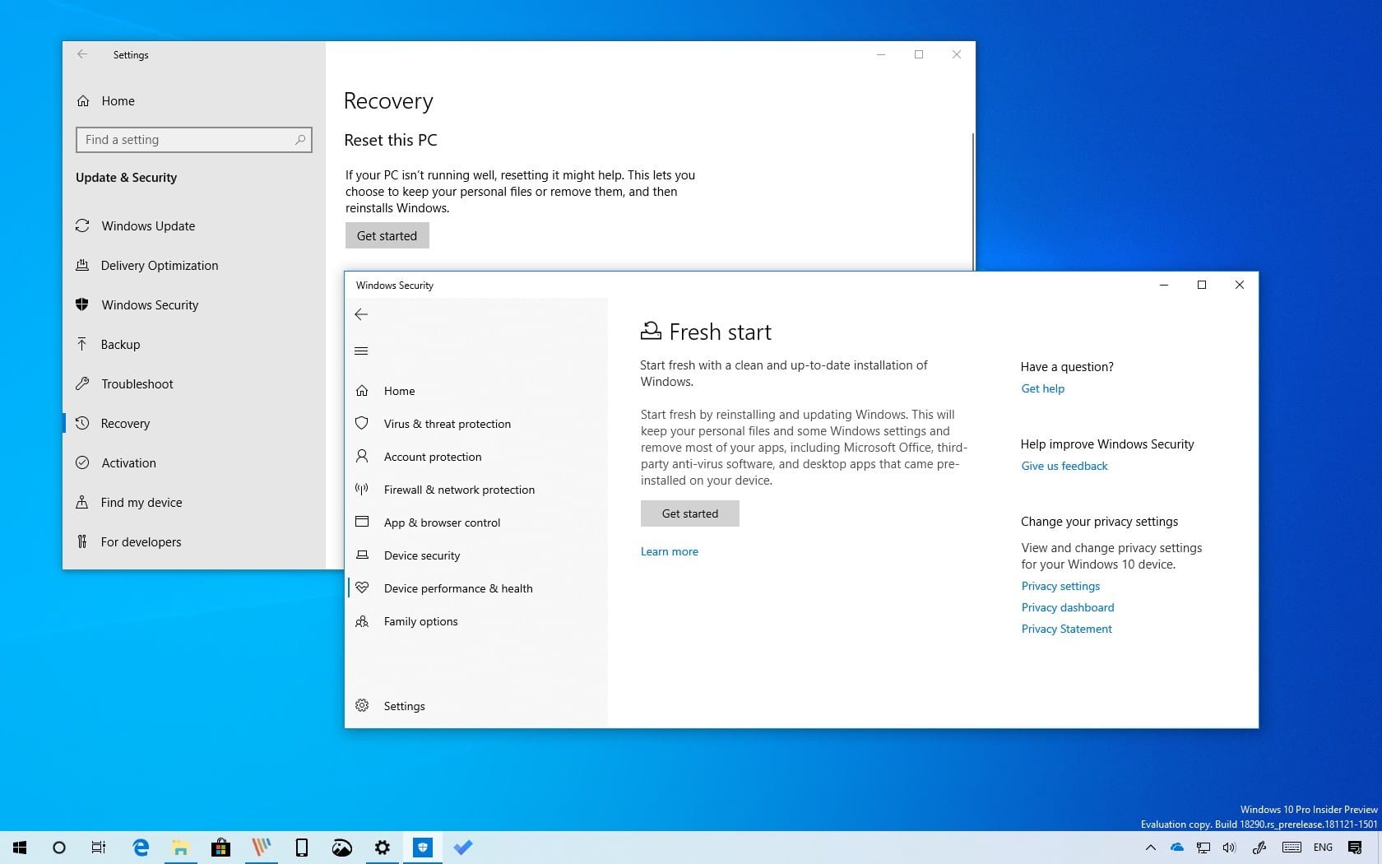Click the Privacy dashboard link
1382x864 pixels.
point(1067,608)
